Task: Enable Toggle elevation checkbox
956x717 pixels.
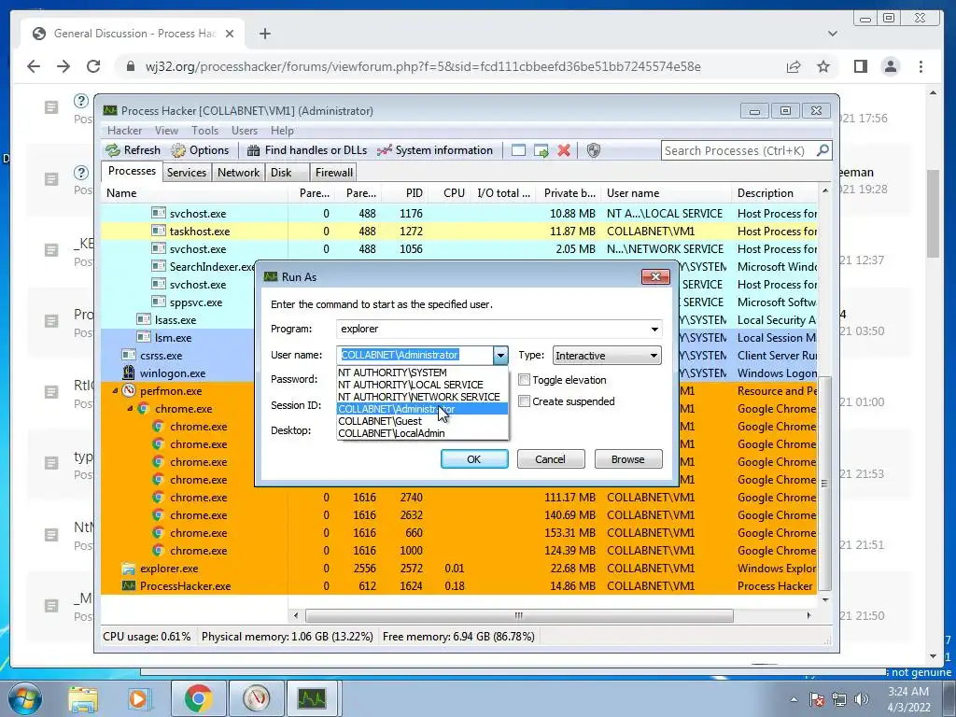Action: click(x=524, y=380)
